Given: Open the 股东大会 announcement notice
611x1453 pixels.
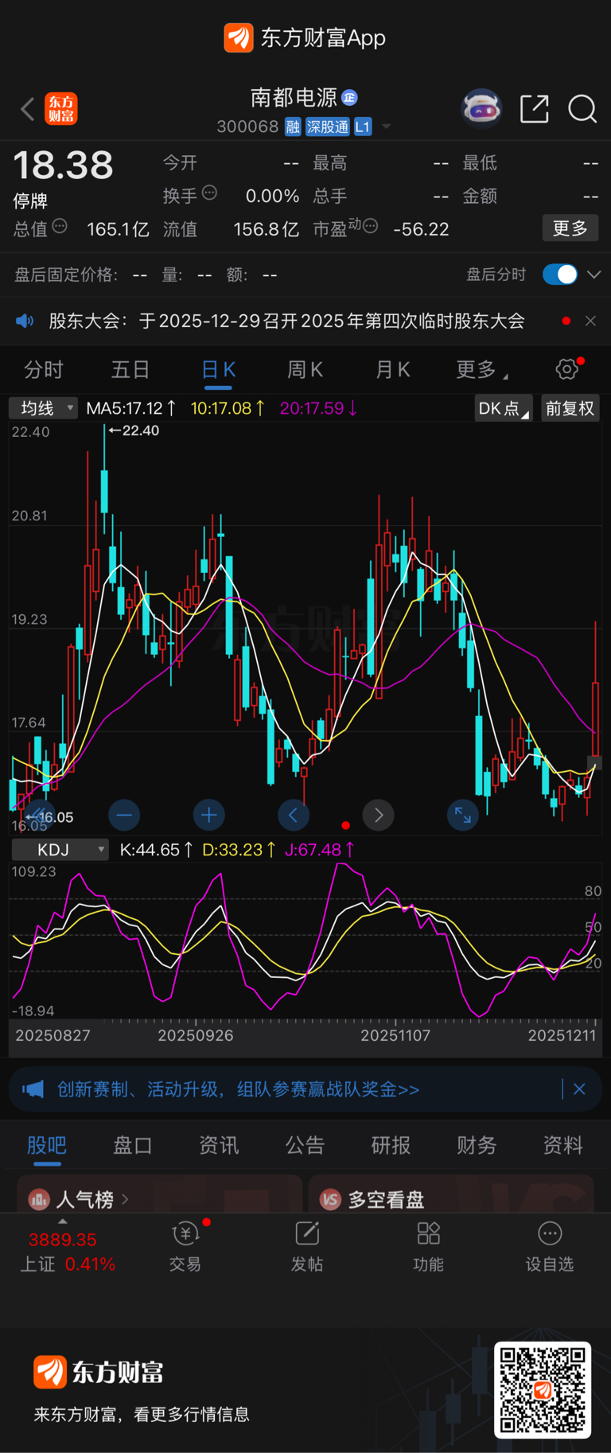Looking at the screenshot, I should pos(286,321).
